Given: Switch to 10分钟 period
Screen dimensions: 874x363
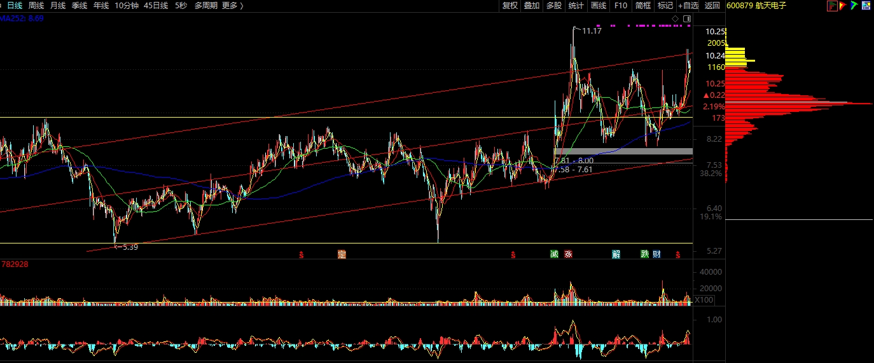Looking at the screenshot, I should click(x=126, y=6).
